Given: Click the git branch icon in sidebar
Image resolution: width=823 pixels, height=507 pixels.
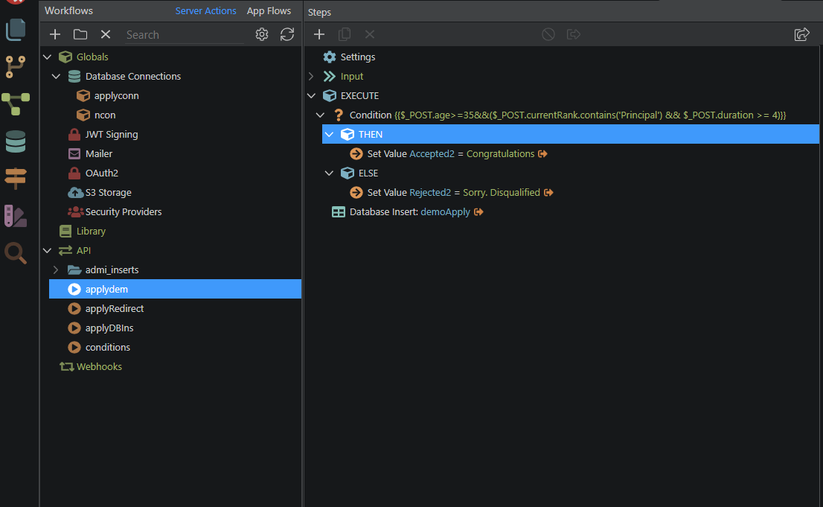Looking at the screenshot, I should [16, 66].
